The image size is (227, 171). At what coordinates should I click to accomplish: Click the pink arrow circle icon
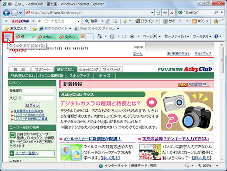click(x=151, y=102)
